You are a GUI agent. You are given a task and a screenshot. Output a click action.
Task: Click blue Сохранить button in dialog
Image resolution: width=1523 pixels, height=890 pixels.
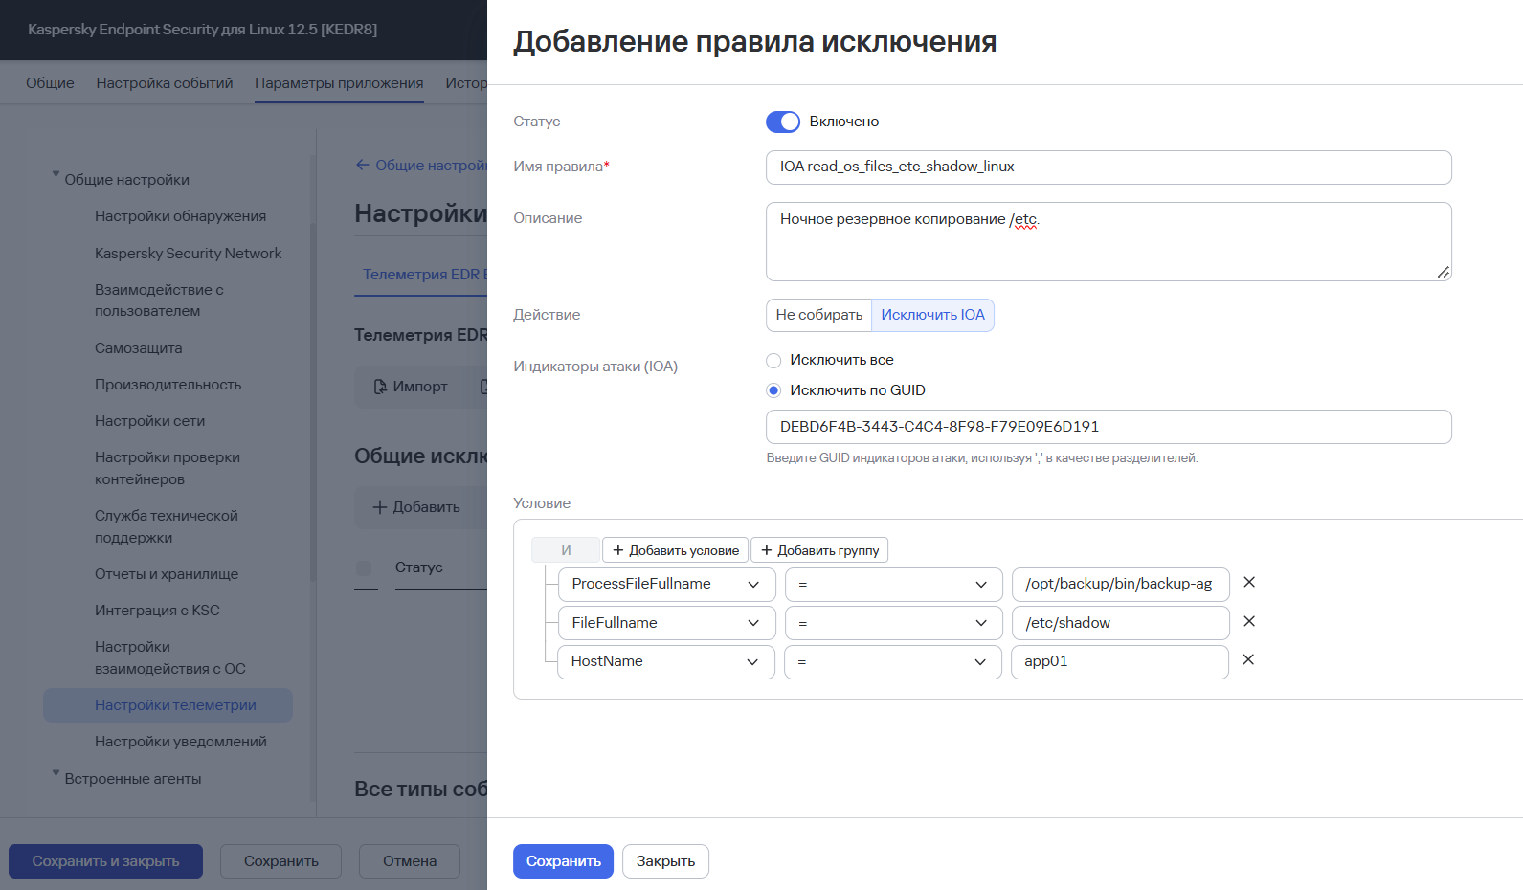pyautogui.click(x=564, y=861)
